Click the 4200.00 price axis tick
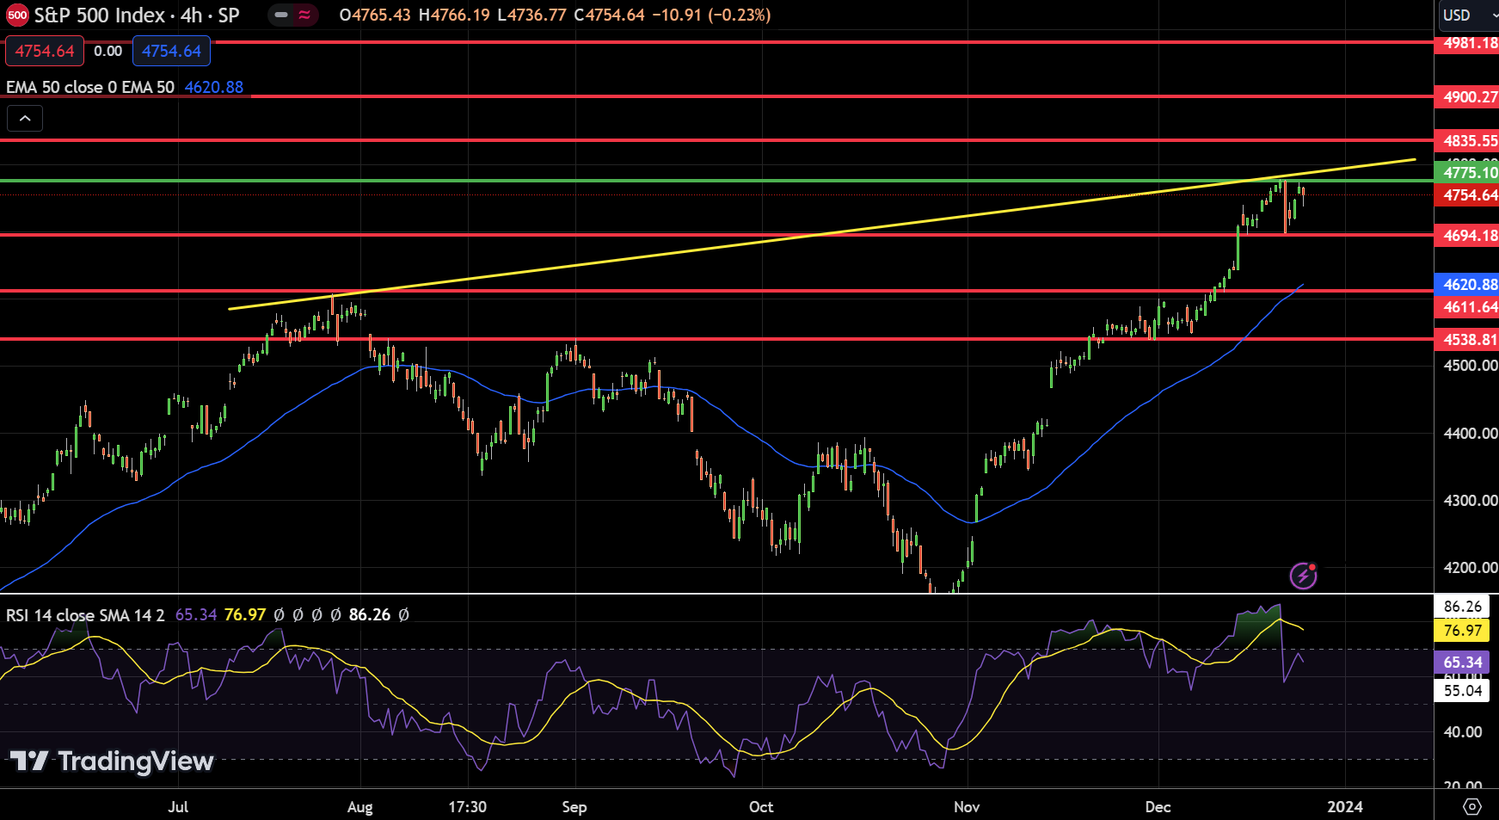 pos(1470,567)
